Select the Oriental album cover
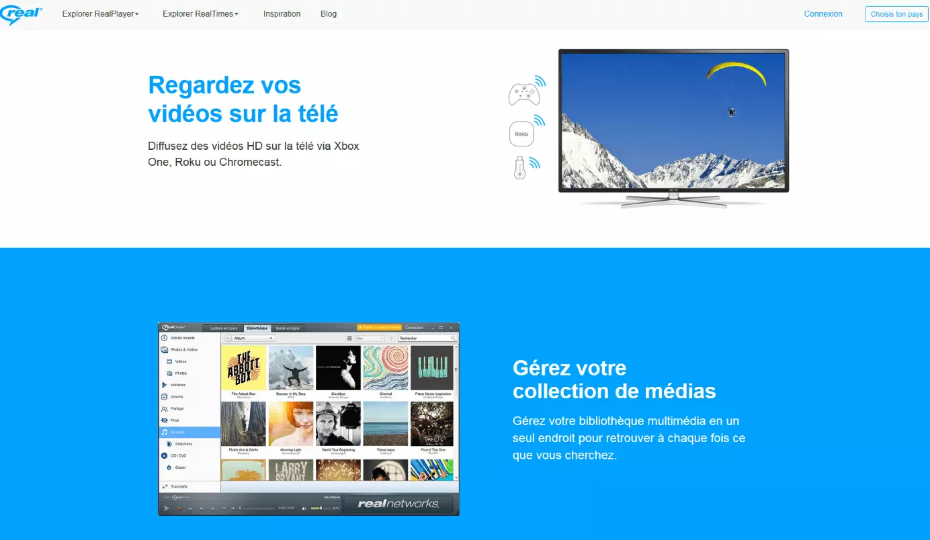The image size is (930, 540). (386, 368)
